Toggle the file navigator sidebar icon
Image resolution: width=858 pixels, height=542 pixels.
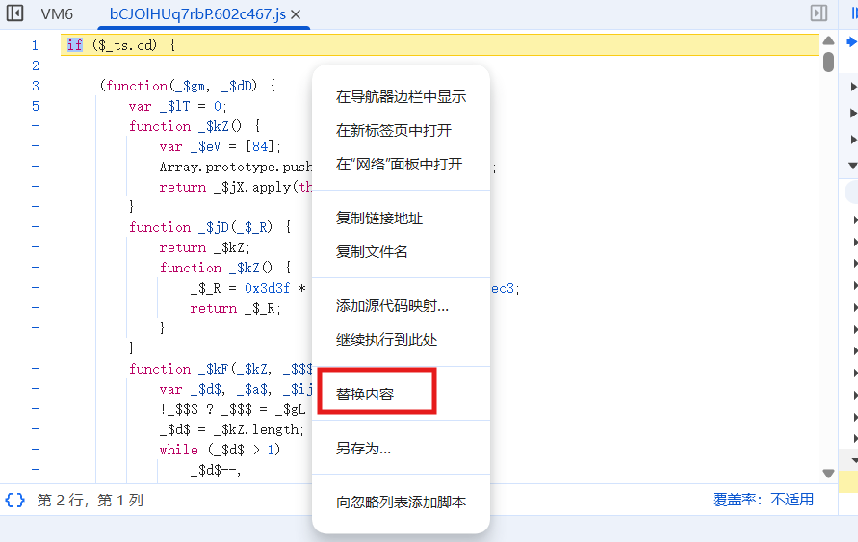click(15, 14)
